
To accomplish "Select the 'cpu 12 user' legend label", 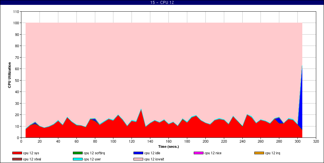I will (92, 159).
